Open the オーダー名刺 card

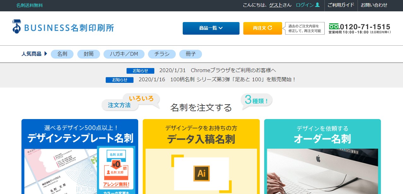click(323, 157)
